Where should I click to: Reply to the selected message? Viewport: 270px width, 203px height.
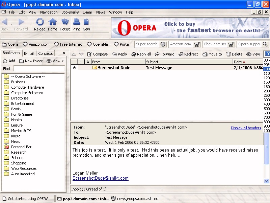tap(119, 54)
